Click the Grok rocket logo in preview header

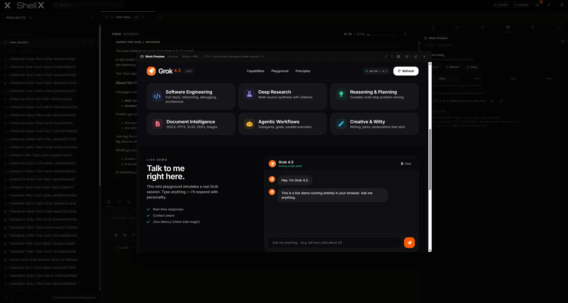(151, 71)
